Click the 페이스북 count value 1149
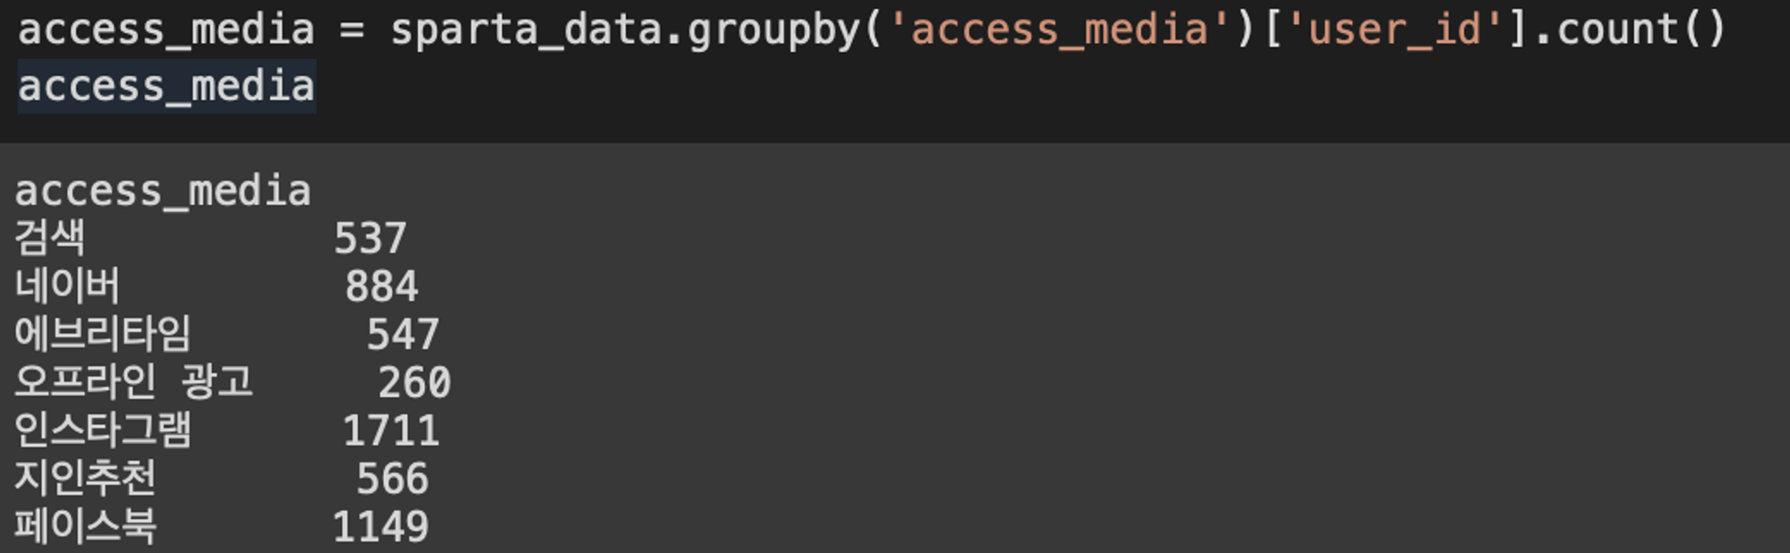Image resolution: width=1790 pixels, height=553 pixels. (x=380, y=527)
